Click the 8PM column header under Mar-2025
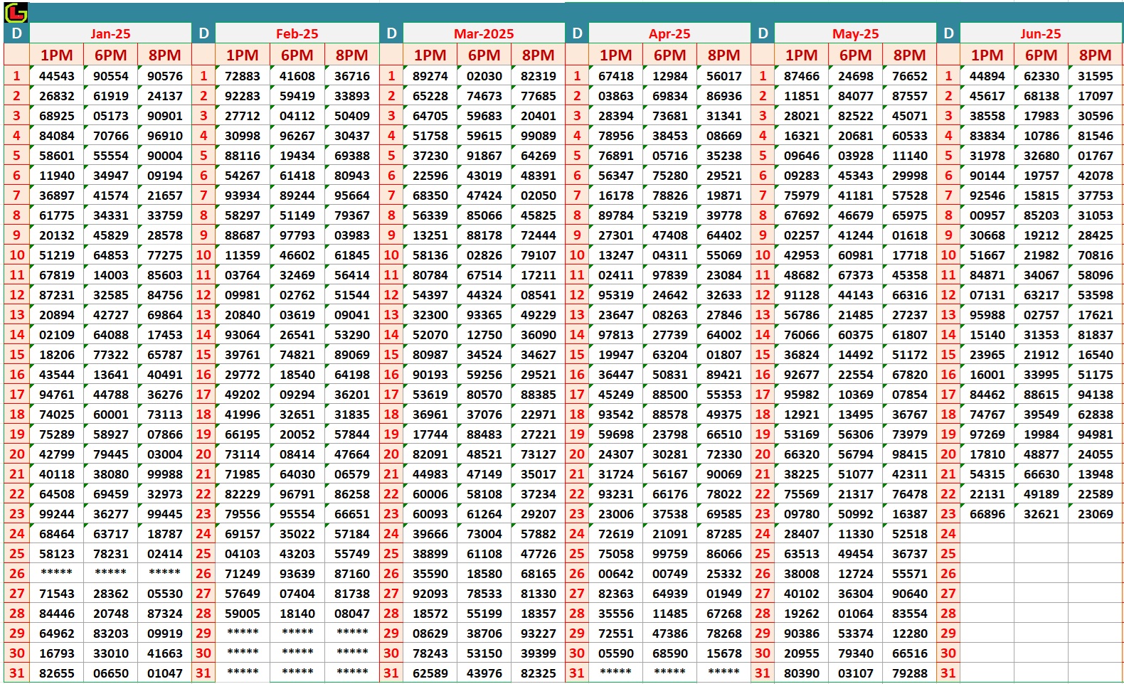The width and height of the screenshot is (1124, 684). pyautogui.click(x=538, y=55)
